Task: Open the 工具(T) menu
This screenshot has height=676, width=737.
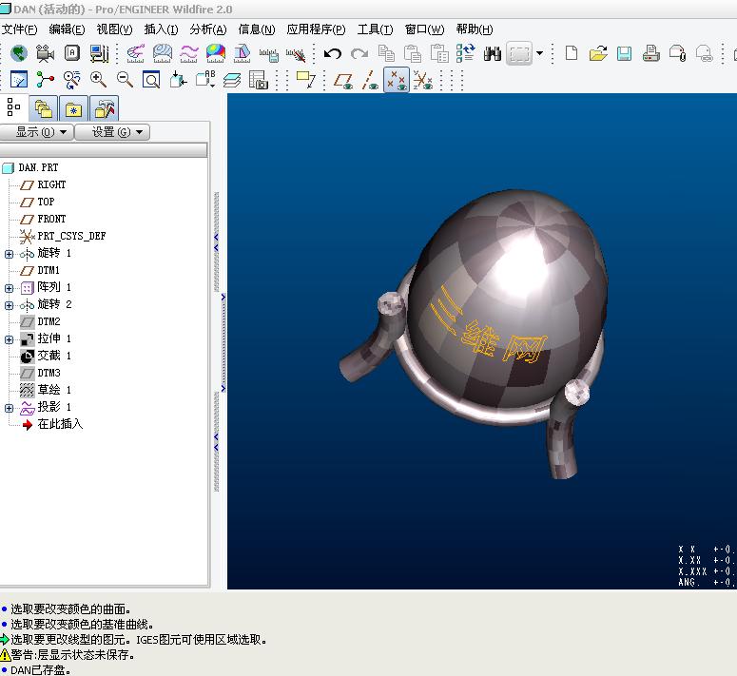Action: (x=375, y=29)
